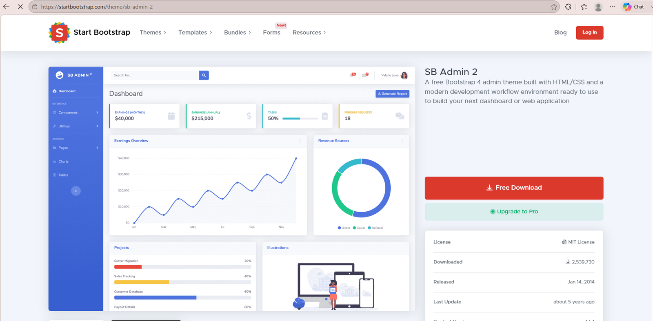653x321 pixels.
Task: Click the release date 'Jan 14, 2014'
Action: (x=581, y=282)
